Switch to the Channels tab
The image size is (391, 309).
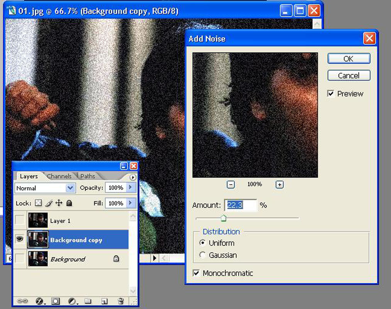(x=59, y=176)
